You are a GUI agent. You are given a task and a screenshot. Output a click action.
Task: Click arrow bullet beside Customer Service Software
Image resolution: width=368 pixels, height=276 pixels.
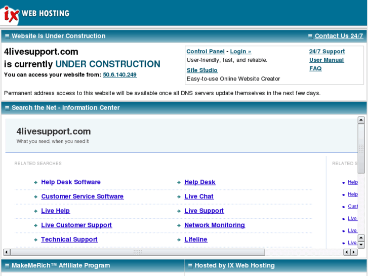click(x=35, y=197)
